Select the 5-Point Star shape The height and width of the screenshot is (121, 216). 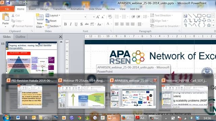pos(209,25)
